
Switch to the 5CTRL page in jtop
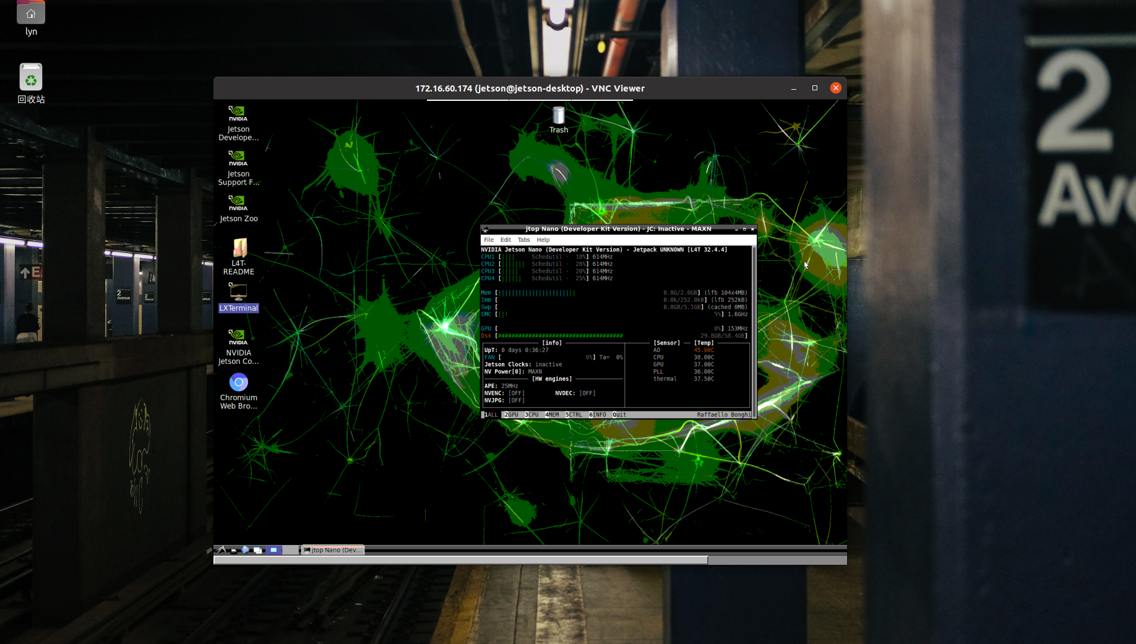point(574,414)
